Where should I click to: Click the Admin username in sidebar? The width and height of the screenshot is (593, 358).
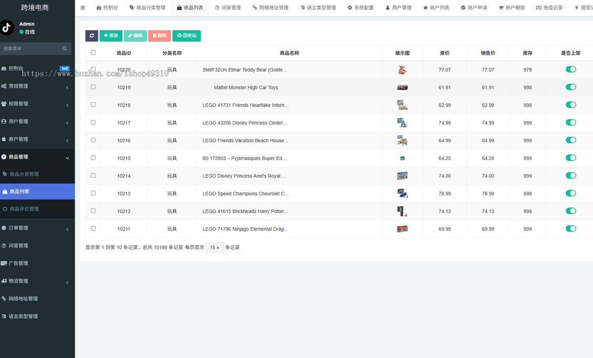coord(27,24)
